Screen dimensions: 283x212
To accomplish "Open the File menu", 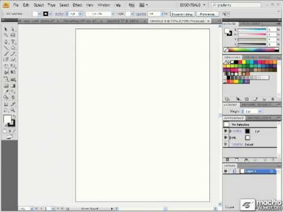I will pyautogui.click(x=16, y=5).
